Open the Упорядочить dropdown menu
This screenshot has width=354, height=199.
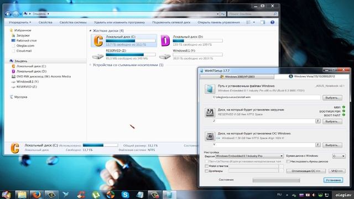coord(20,22)
